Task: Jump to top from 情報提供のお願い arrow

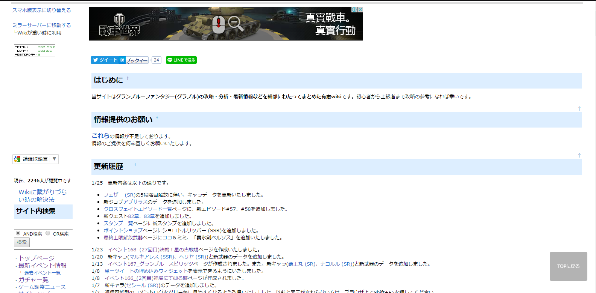Action: (579, 108)
